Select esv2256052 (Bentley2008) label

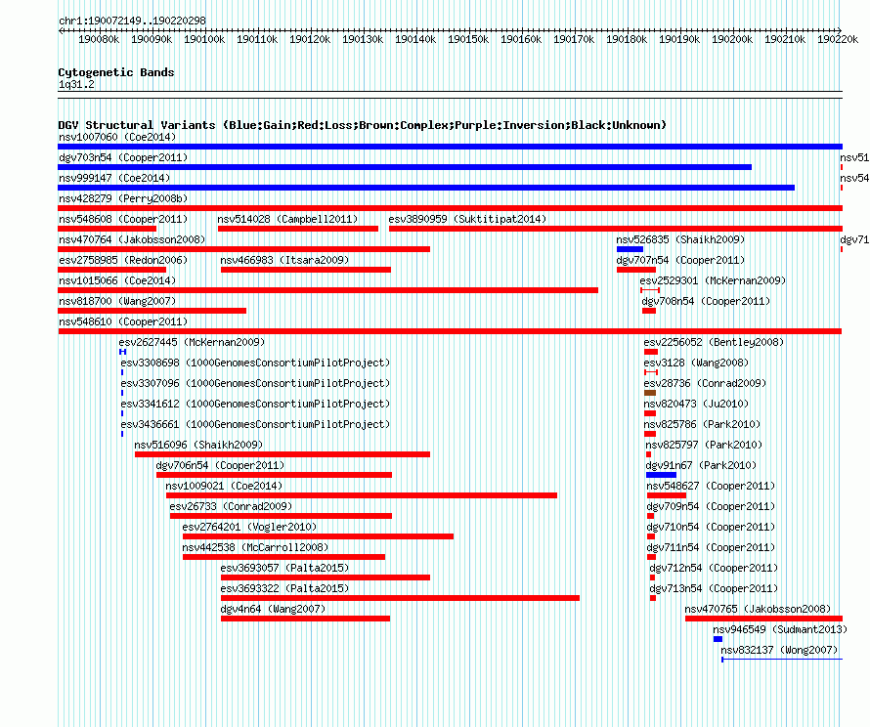click(x=714, y=342)
